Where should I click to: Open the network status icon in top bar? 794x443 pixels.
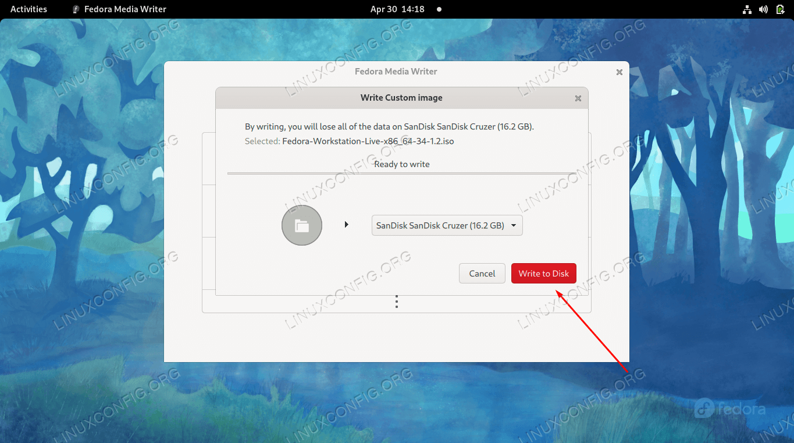747,9
